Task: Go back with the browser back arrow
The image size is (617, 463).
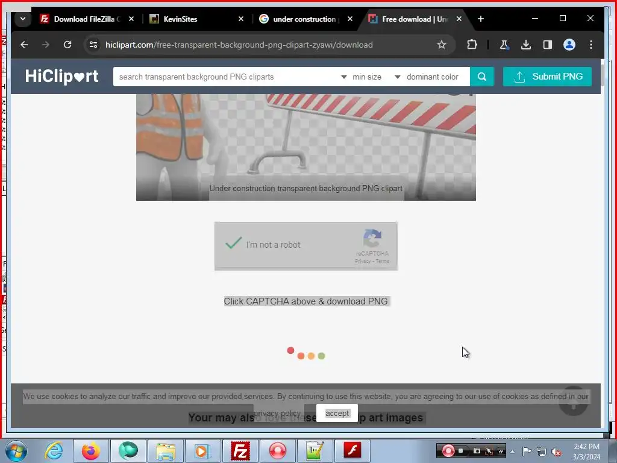Action: (24, 45)
